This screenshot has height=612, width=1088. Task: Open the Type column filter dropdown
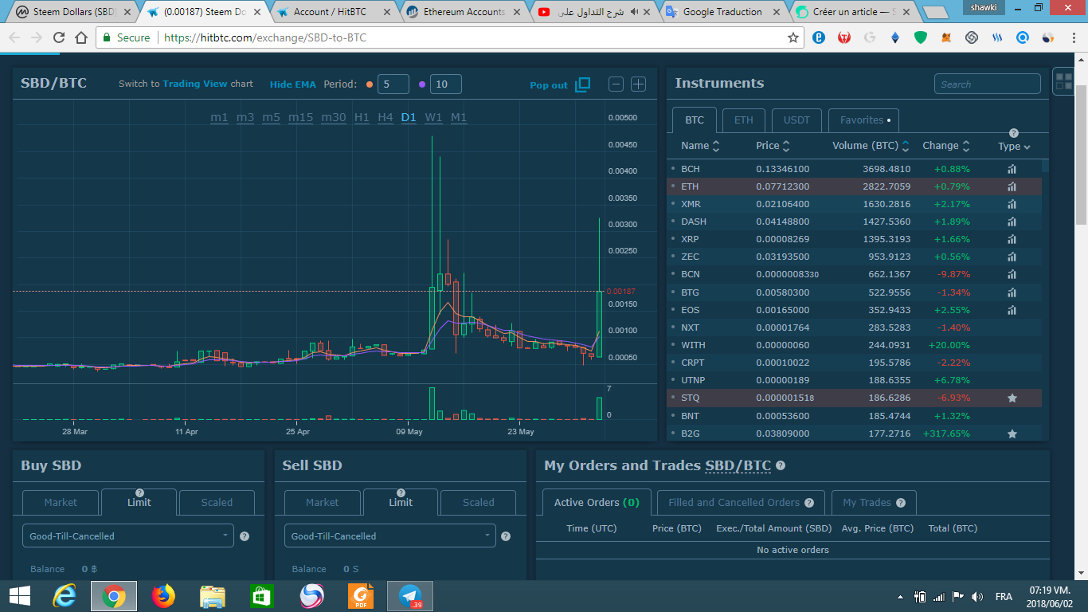pyautogui.click(x=1015, y=147)
